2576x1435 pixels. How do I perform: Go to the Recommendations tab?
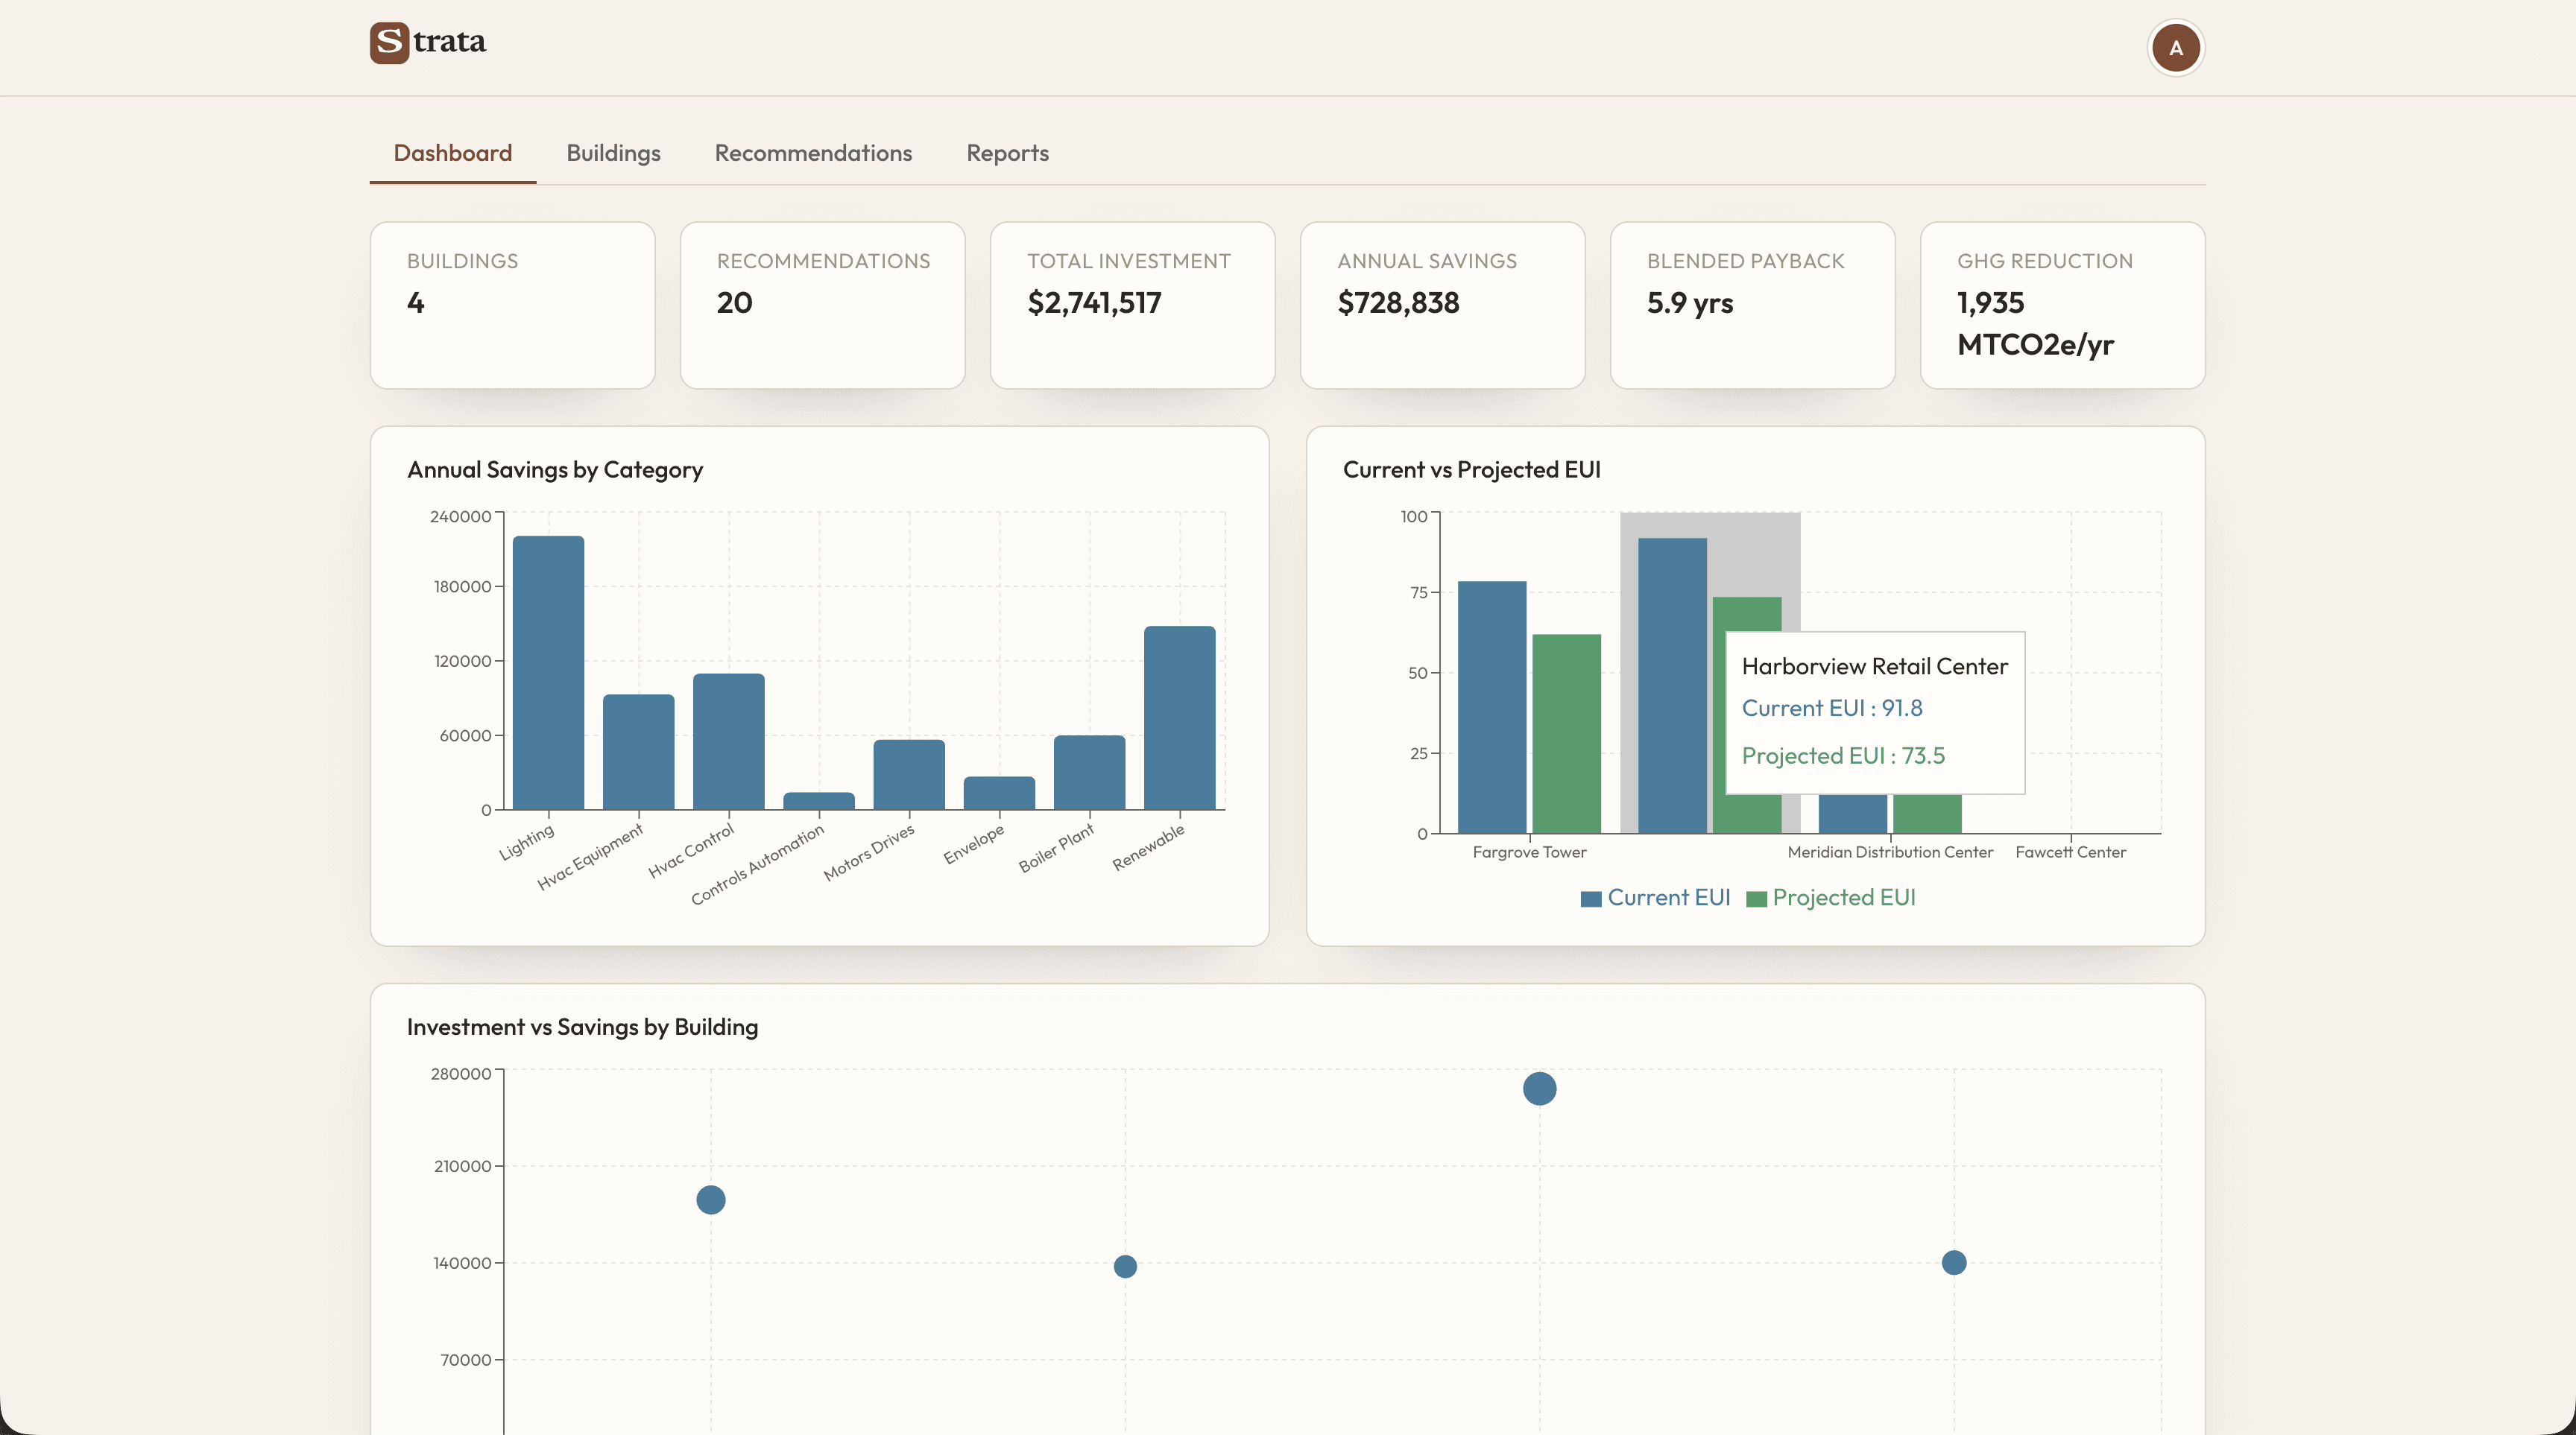[813, 153]
